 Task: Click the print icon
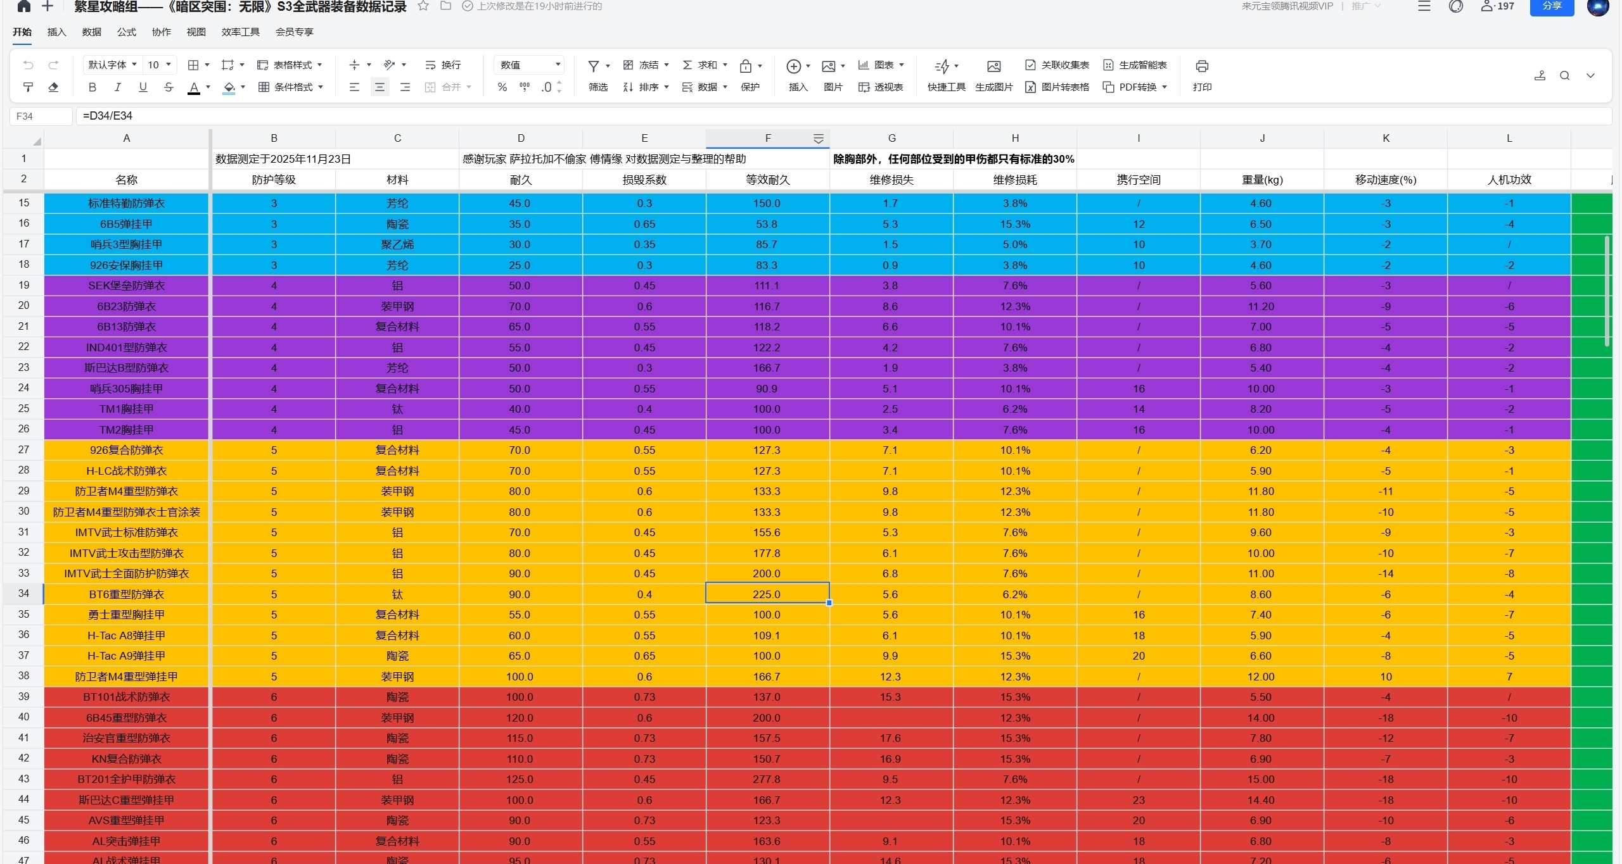(x=1202, y=66)
